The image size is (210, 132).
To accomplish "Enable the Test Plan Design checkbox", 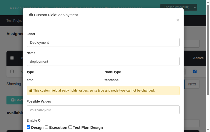I will point(70,127).
